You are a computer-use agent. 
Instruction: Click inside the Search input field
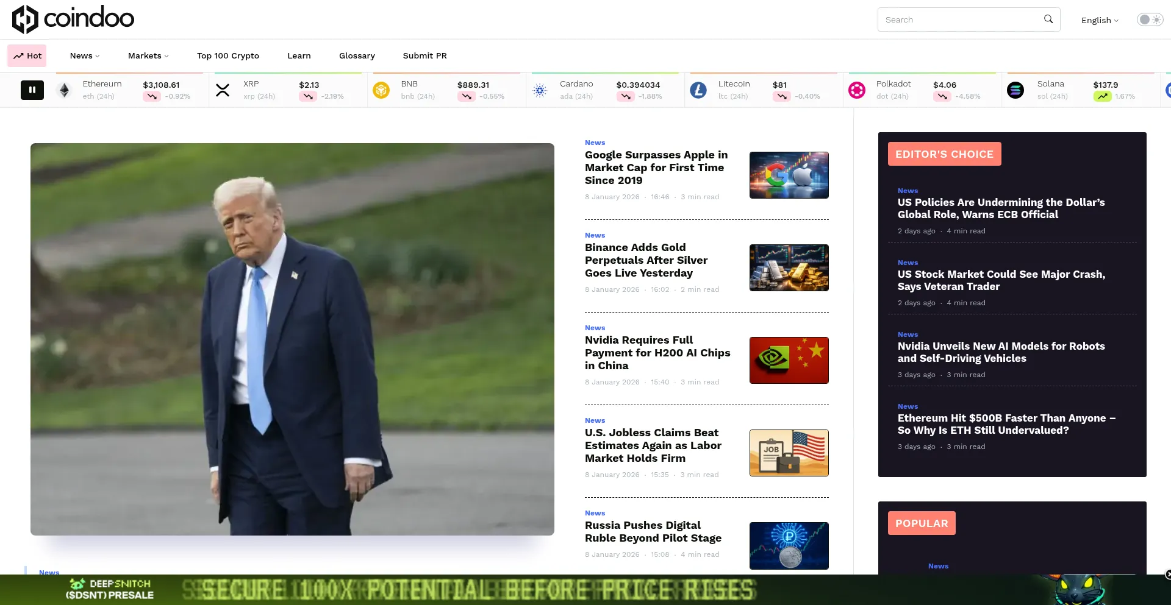(961, 19)
